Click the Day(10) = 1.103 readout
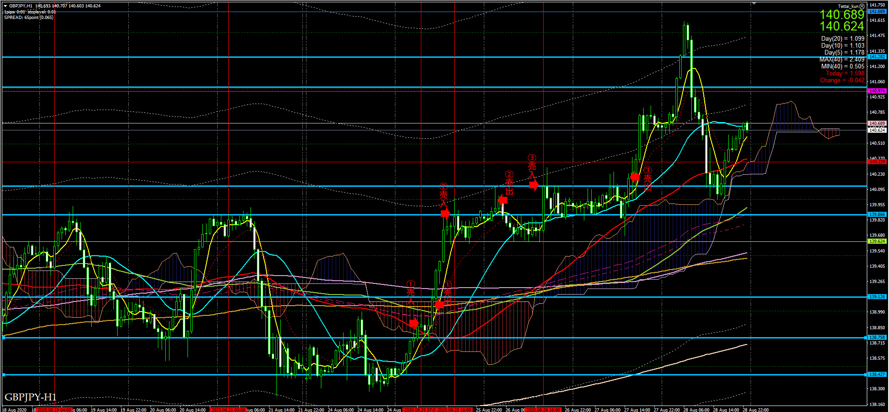The height and width of the screenshot is (412, 889). 843,45
